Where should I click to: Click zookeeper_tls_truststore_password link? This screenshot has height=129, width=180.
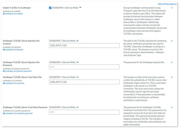coord(19,113)
